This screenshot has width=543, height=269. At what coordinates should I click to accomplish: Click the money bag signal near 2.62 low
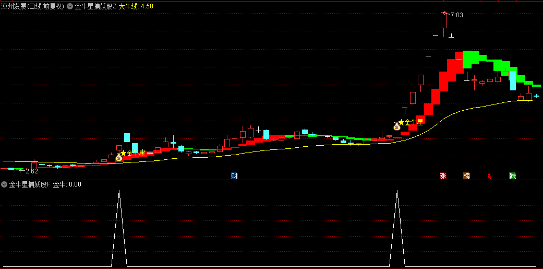(119, 157)
